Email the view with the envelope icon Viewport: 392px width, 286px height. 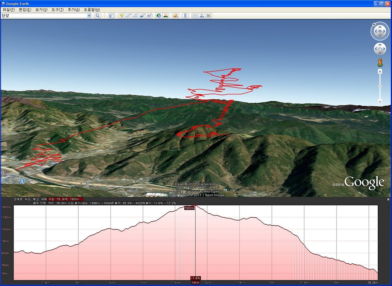click(195, 16)
